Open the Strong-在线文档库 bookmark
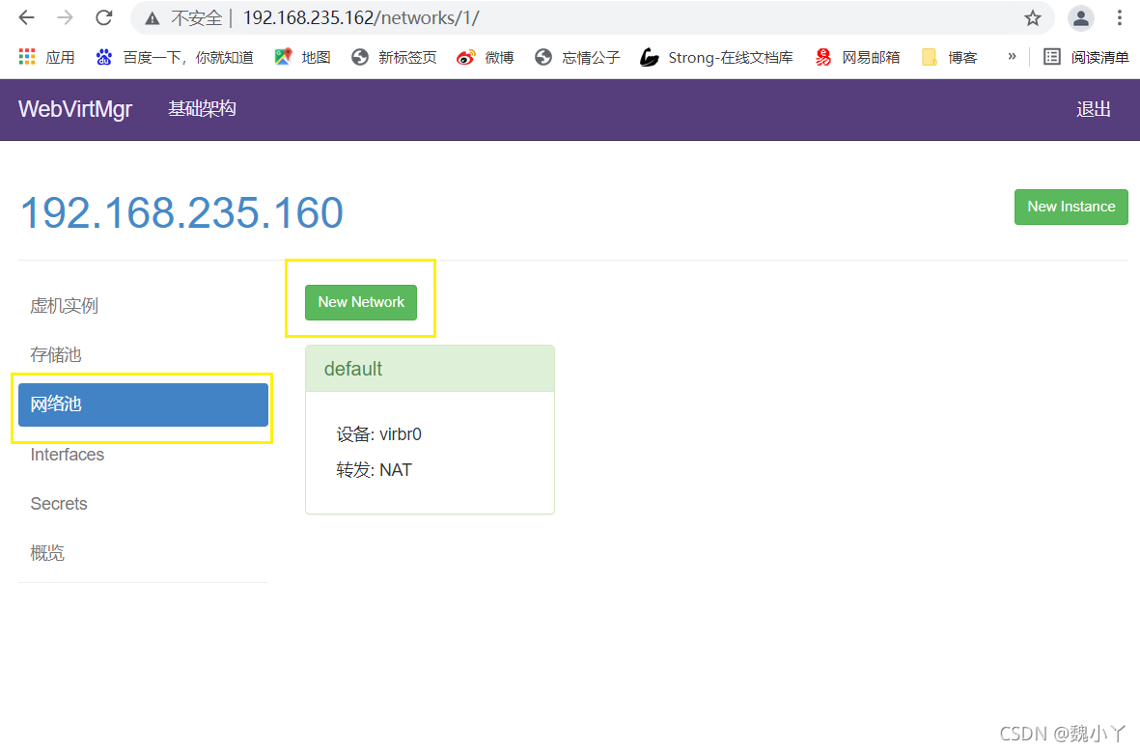1140x751 pixels. [x=716, y=57]
